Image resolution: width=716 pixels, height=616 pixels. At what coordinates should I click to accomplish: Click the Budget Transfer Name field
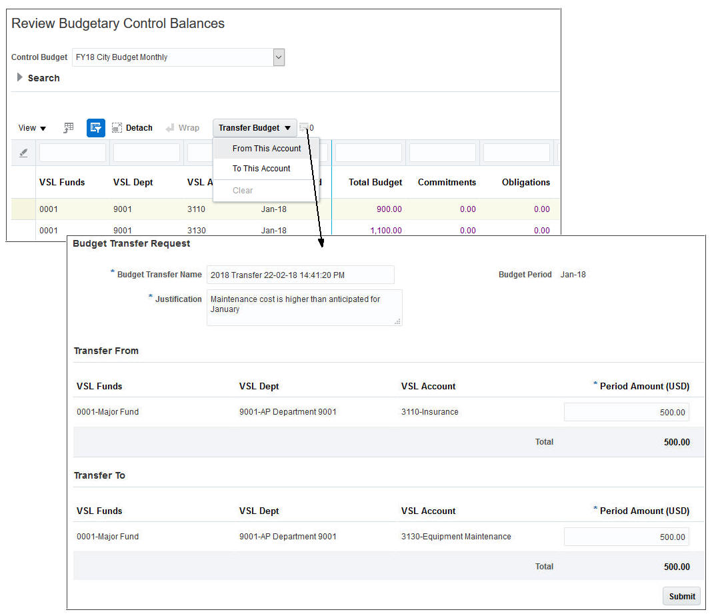coord(300,275)
